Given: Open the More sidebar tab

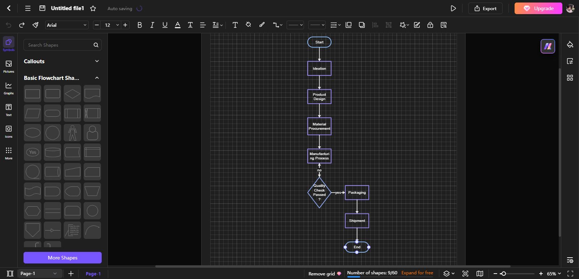Looking at the screenshot, I should point(9,153).
